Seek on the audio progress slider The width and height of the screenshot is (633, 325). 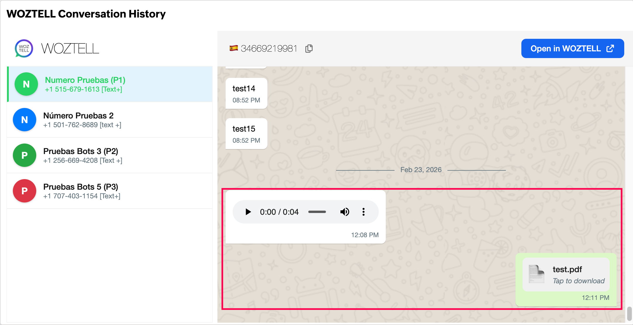[317, 212]
